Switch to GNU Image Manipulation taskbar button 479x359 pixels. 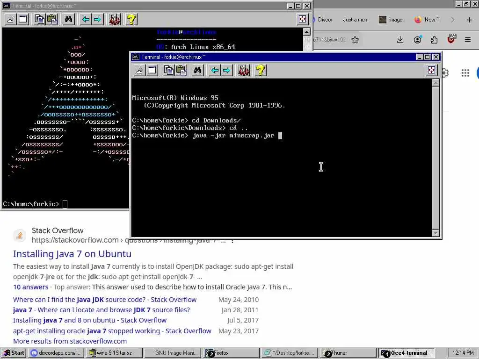coord(173,353)
